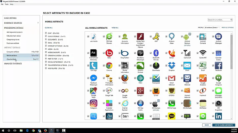
Task: Click the VIEW ALL link
Action: click(115, 28)
